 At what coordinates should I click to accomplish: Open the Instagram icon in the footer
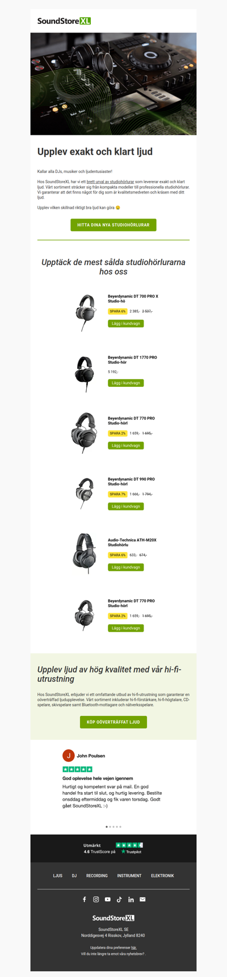[96, 899]
